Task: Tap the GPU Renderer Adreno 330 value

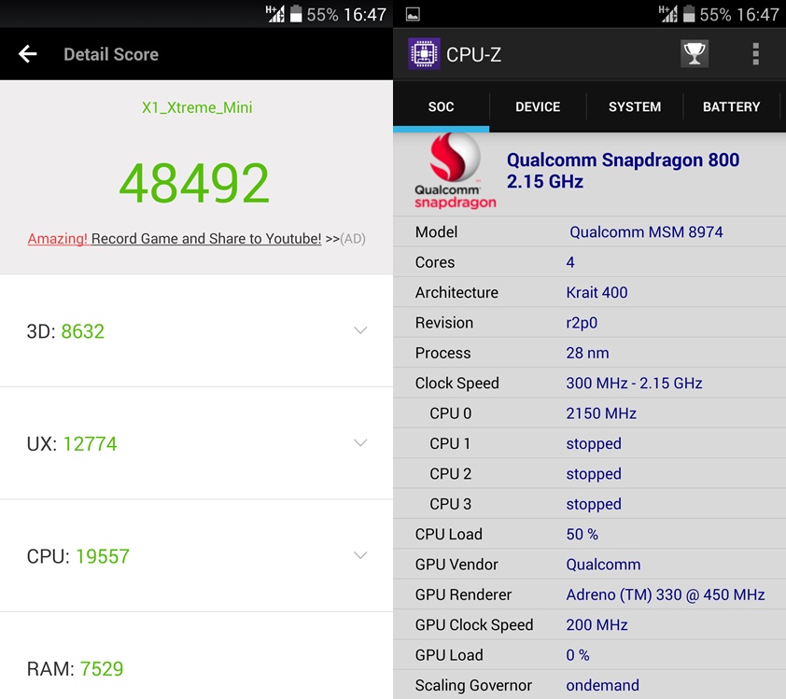Action: [x=666, y=594]
